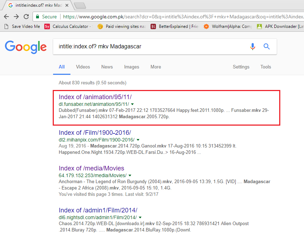Go back using the browser back arrow
Viewport: 304px width, 235px height.
[6, 17]
